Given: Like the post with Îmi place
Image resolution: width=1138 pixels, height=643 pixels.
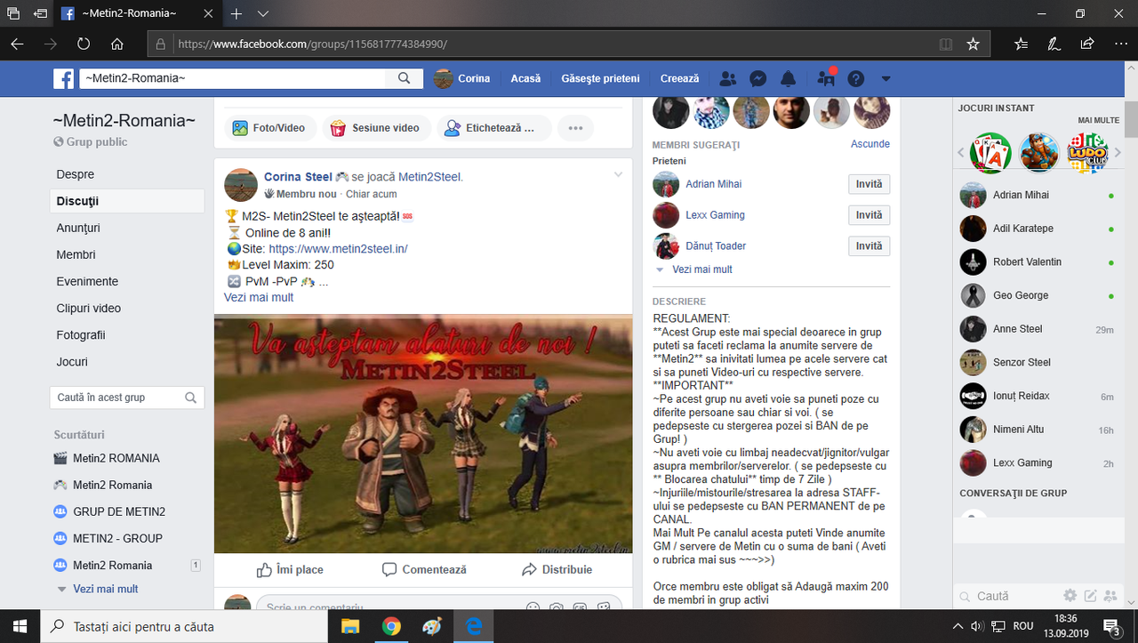Looking at the screenshot, I should pyautogui.click(x=290, y=569).
